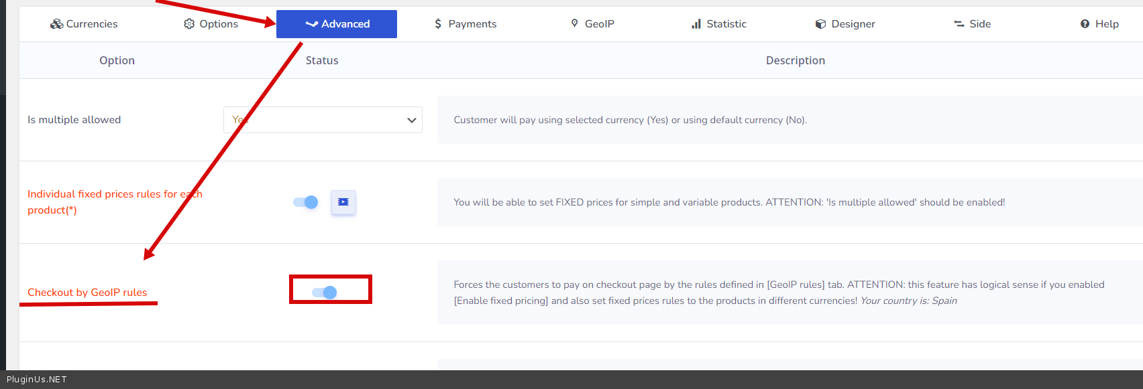1143x389 pixels.
Task: Switch to the Advanced tab
Action: [337, 24]
